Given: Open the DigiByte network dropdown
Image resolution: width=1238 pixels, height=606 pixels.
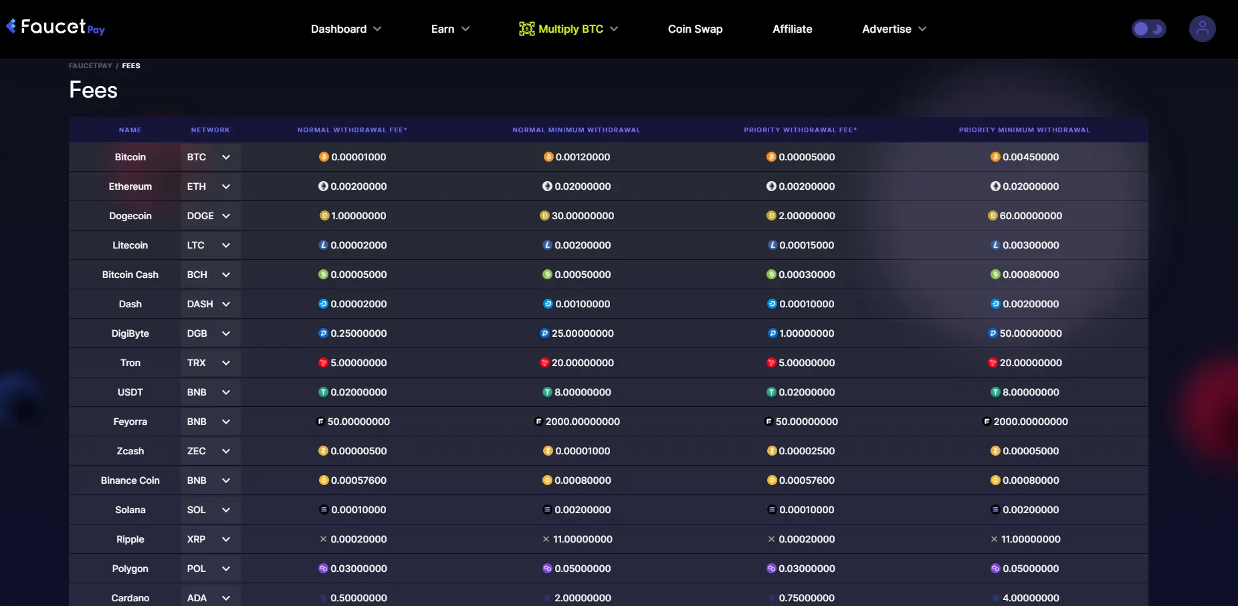Looking at the screenshot, I should [210, 333].
